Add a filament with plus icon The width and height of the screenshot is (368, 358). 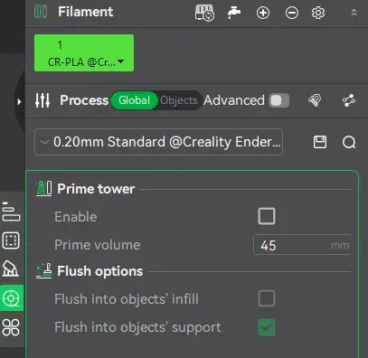tap(263, 13)
